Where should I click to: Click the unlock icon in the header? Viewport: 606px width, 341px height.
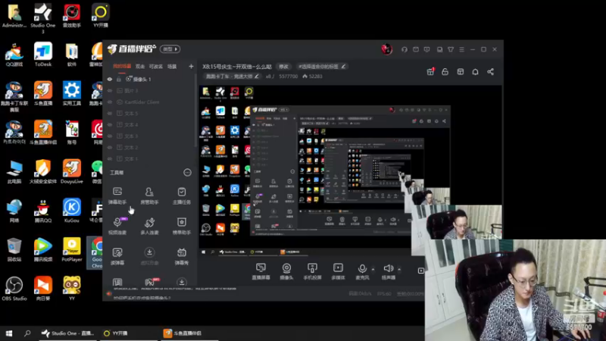tap(445, 72)
